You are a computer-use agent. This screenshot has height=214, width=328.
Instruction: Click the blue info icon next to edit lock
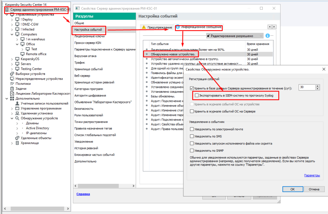coord(268,36)
